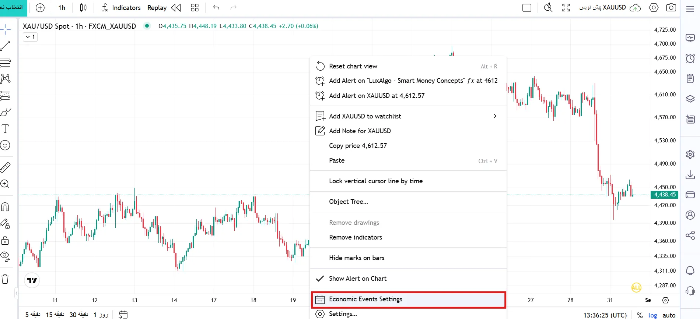This screenshot has width=700, height=319.
Task: Start bar Replay mode
Action: (164, 8)
